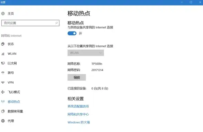The image size is (203, 132).
Task: Click the WLAN signal icon
Action: (3, 54)
